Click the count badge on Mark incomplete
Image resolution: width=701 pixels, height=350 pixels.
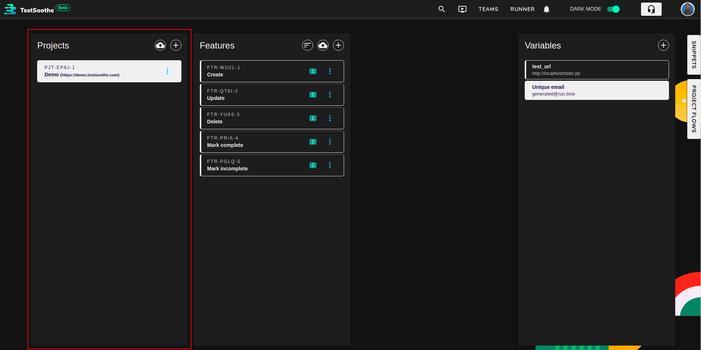tap(313, 165)
